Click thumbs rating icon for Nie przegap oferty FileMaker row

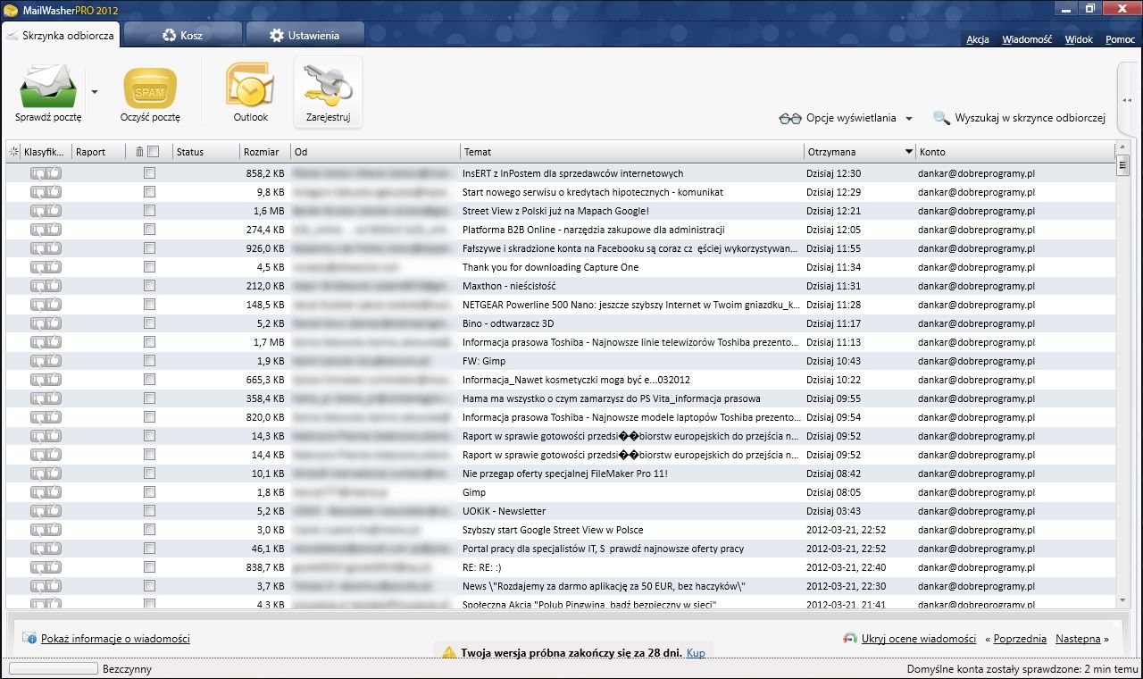[x=46, y=474]
